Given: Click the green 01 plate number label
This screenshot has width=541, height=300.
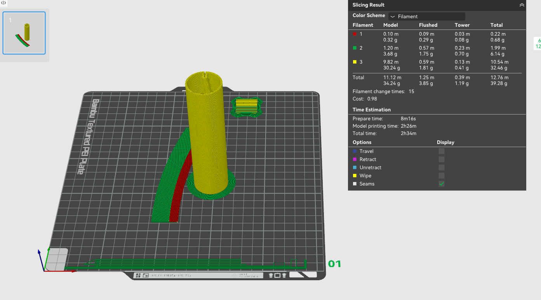Looking at the screenshot, I should 334,264.
